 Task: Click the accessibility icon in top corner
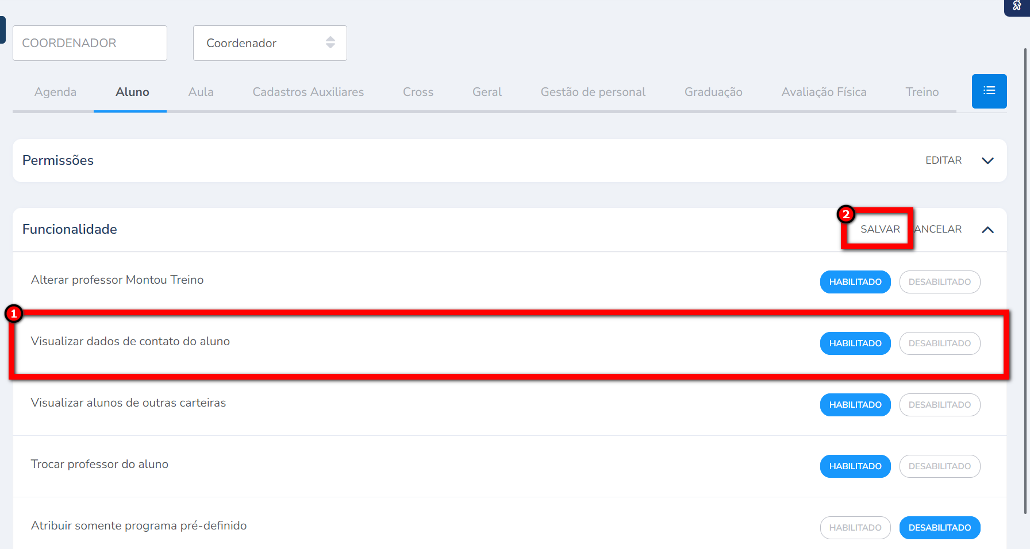(1017, 6)
